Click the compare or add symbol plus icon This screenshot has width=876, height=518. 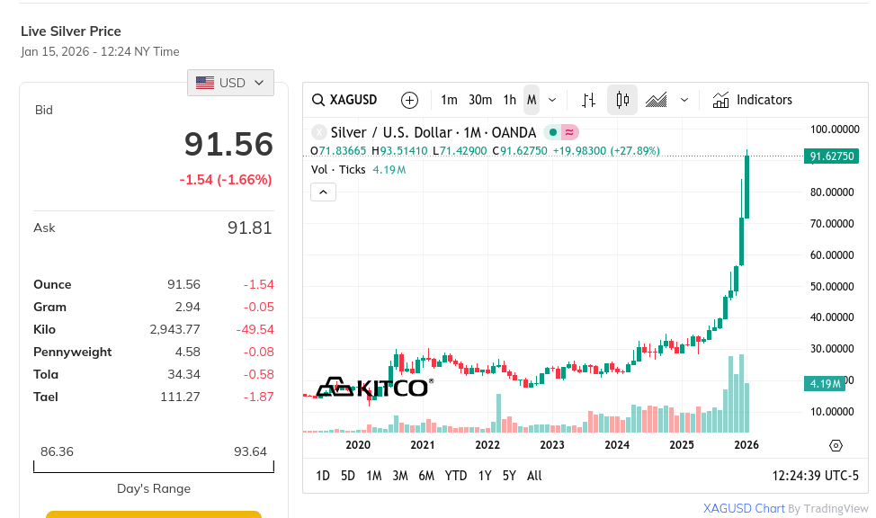tap(409, 100)
